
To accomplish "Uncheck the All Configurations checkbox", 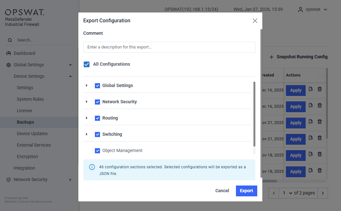I will pos(87,64).
